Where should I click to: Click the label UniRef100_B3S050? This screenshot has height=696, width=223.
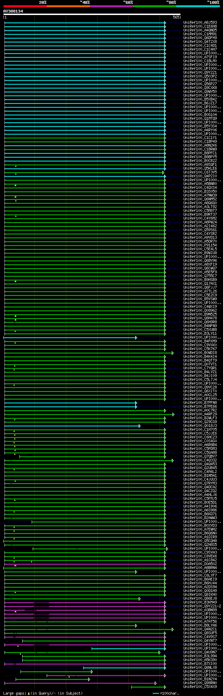click(x=200, y=191)
